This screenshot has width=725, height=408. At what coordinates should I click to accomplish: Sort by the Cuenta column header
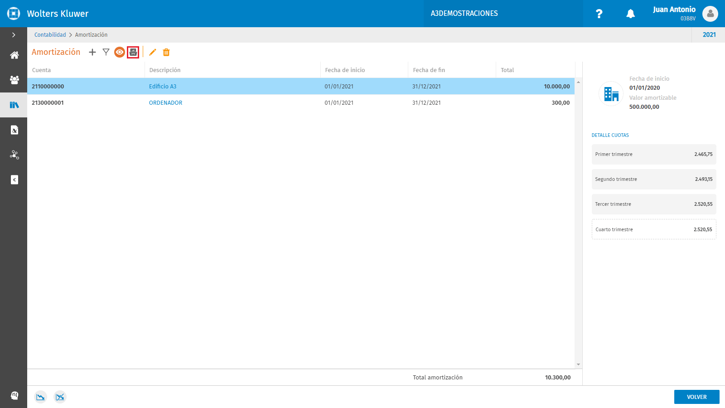86,70
